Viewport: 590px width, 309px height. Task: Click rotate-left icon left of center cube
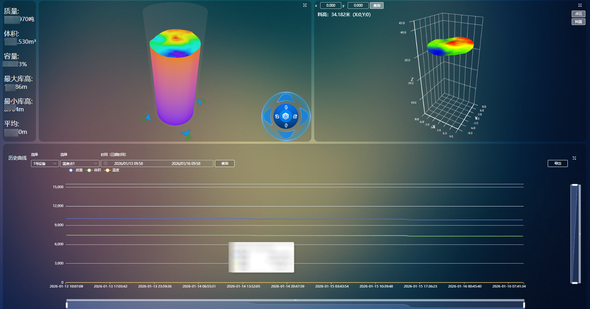click(277, 116)
